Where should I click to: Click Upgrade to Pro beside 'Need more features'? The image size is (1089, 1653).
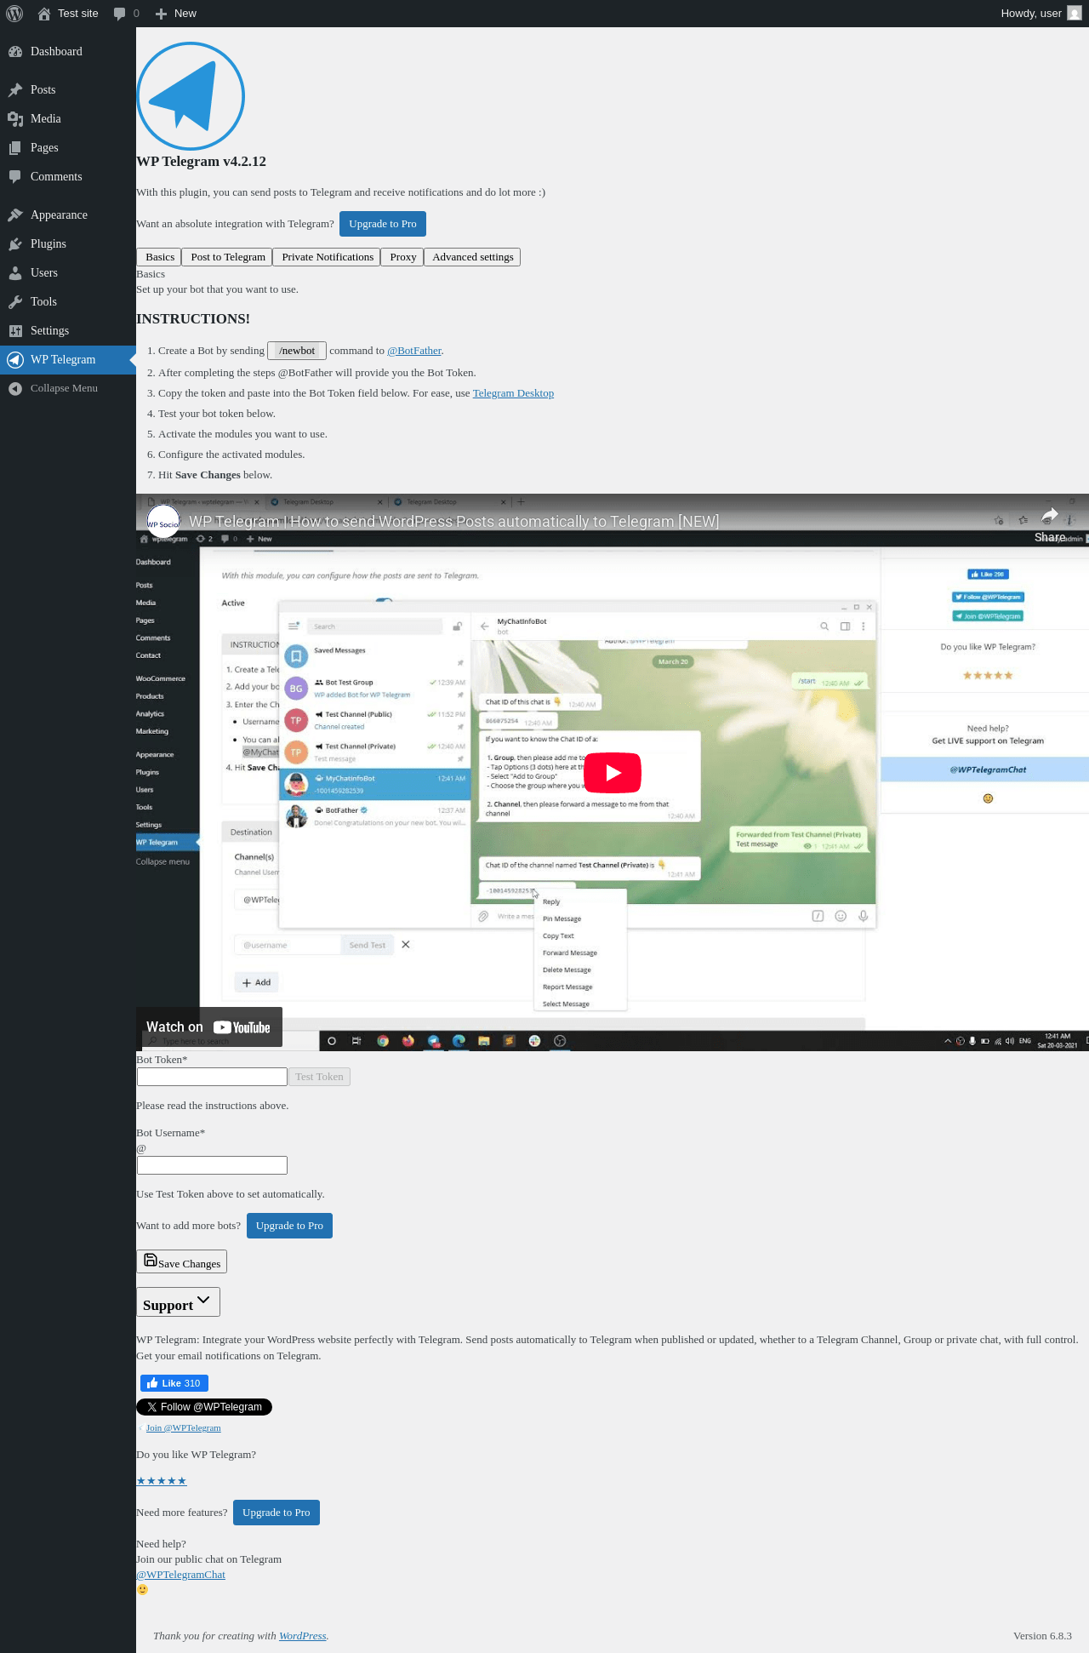pyautogui.click(x=277, y=1513)
